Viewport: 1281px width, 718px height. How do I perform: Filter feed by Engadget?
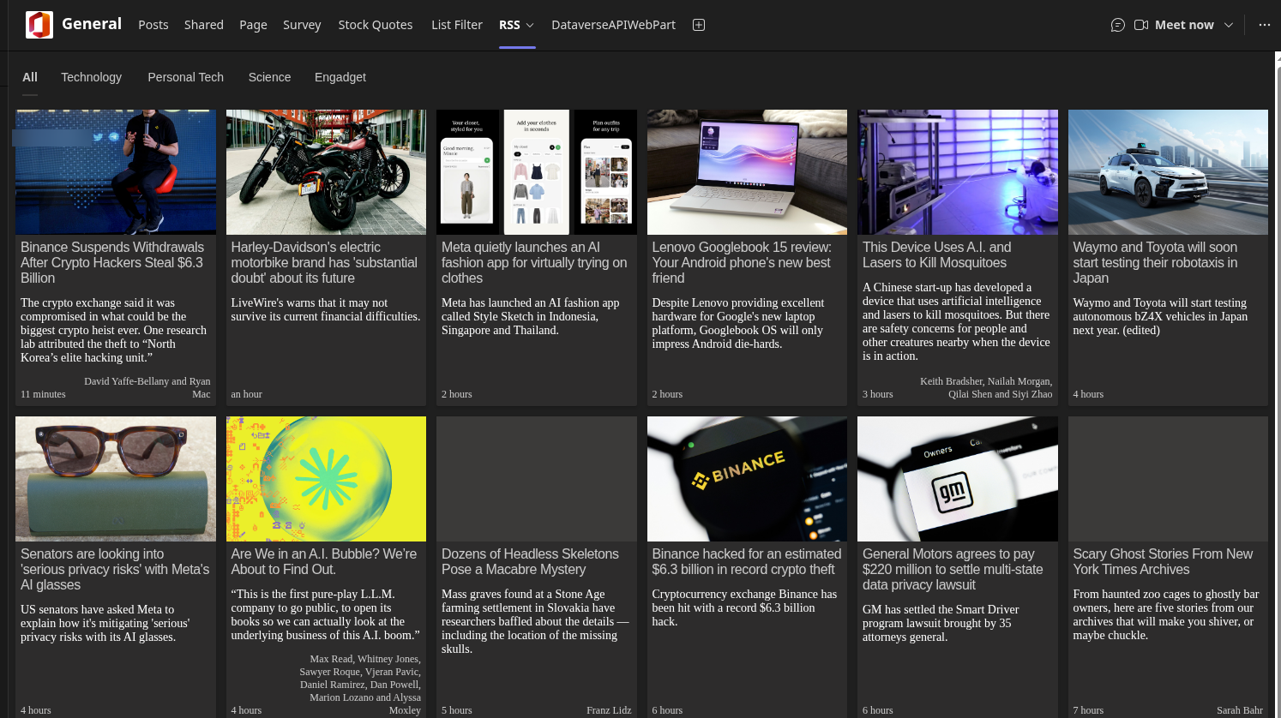pyautogui.click(x=340, y=77)
